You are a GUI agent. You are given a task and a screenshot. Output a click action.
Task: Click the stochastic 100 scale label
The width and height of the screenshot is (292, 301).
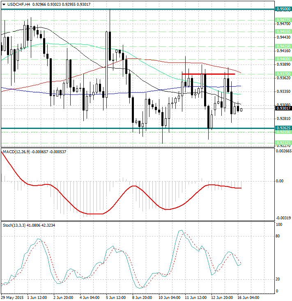pos(279,225)
